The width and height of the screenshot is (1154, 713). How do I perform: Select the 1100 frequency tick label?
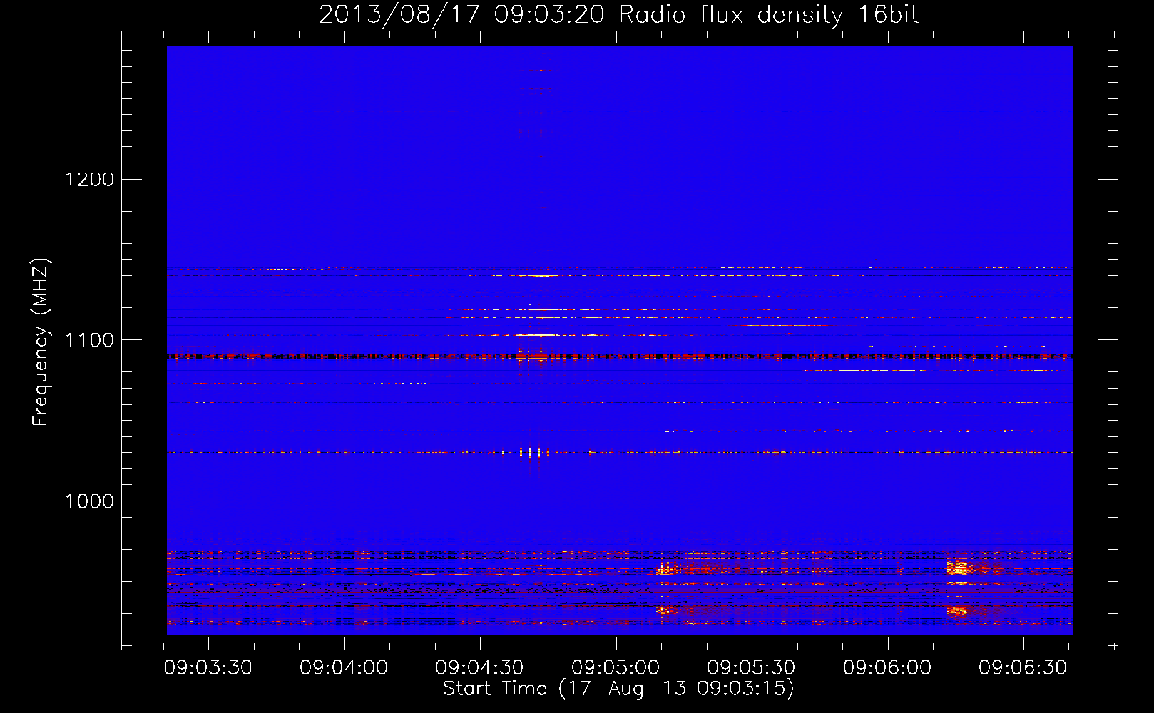[x=90, y=340]
